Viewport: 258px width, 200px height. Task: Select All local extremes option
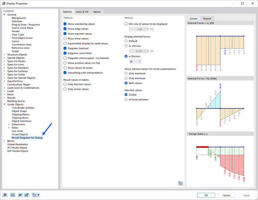click(126, 100)
